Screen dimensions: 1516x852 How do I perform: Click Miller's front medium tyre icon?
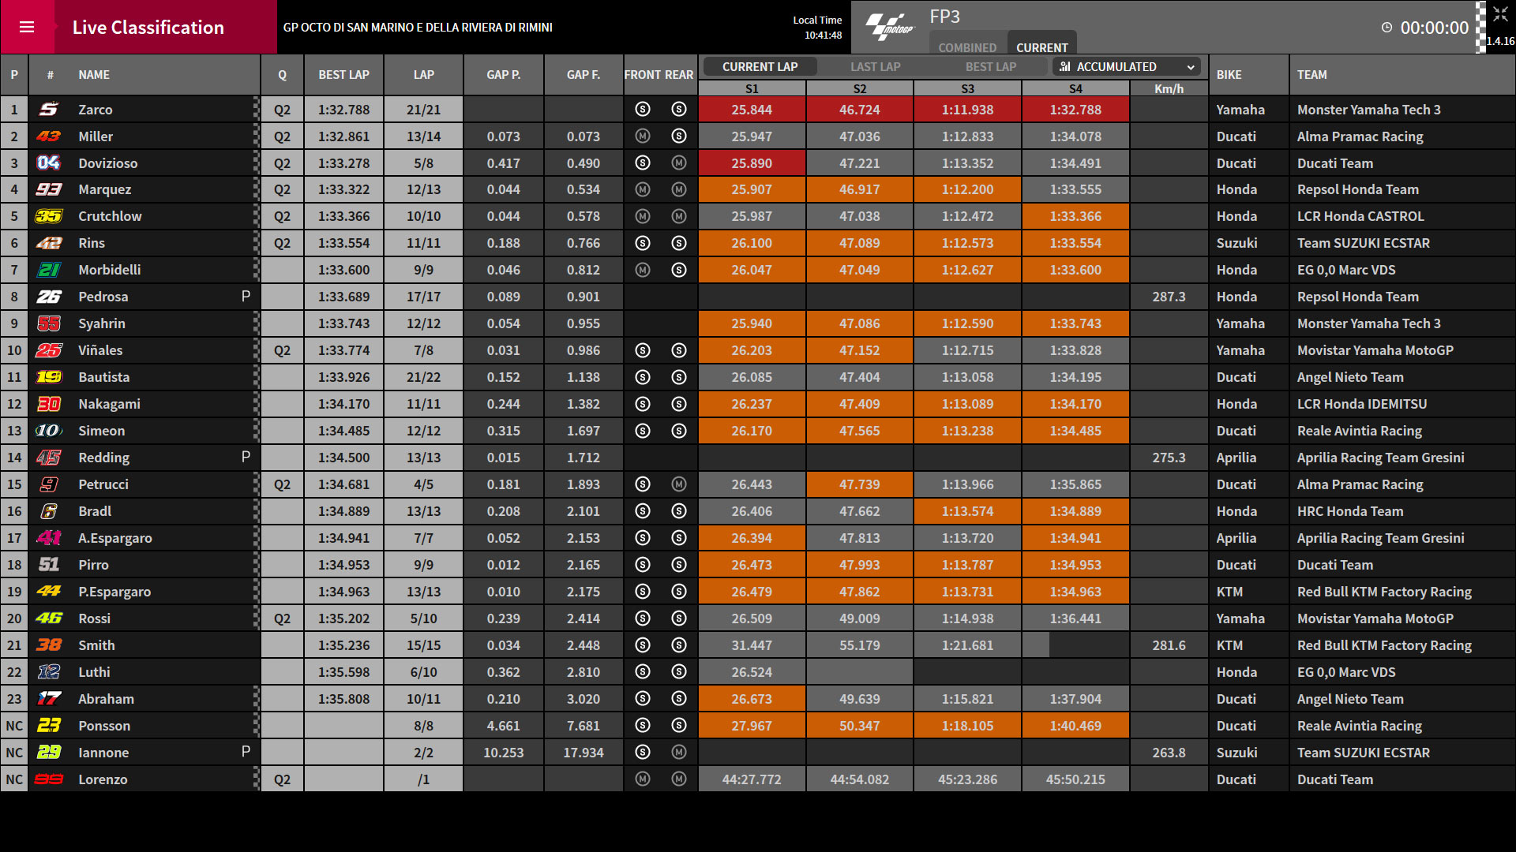click(x=643, y=136)
